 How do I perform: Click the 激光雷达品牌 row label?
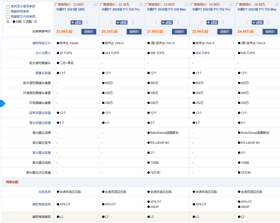click(42, 133)
